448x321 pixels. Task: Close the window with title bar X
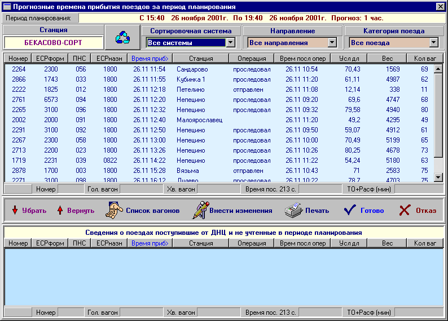click(x=441, y=7)
